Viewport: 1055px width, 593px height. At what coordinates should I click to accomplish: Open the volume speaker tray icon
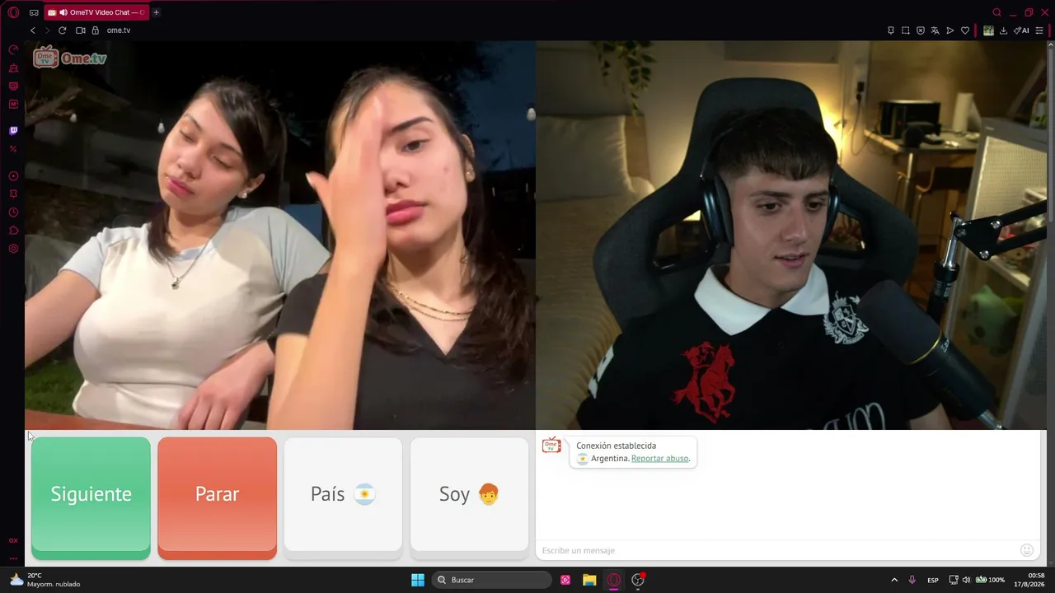point(966,580)
